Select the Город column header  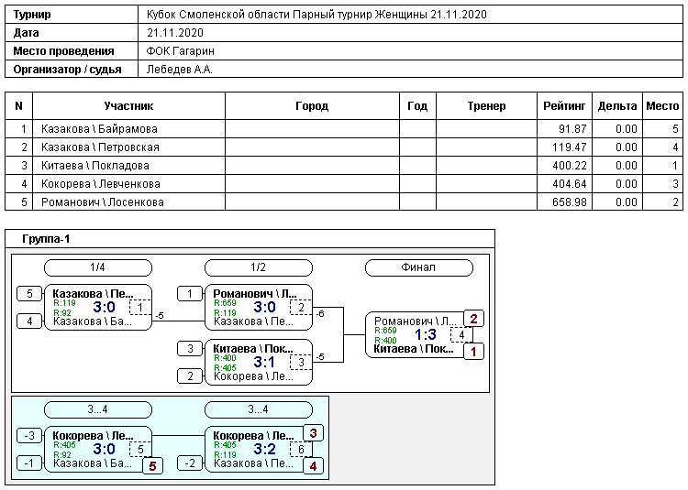[312, 106]
